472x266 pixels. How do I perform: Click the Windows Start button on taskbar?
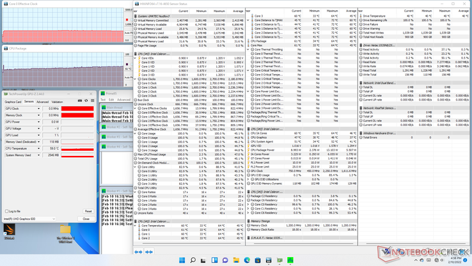click(182, 260)
